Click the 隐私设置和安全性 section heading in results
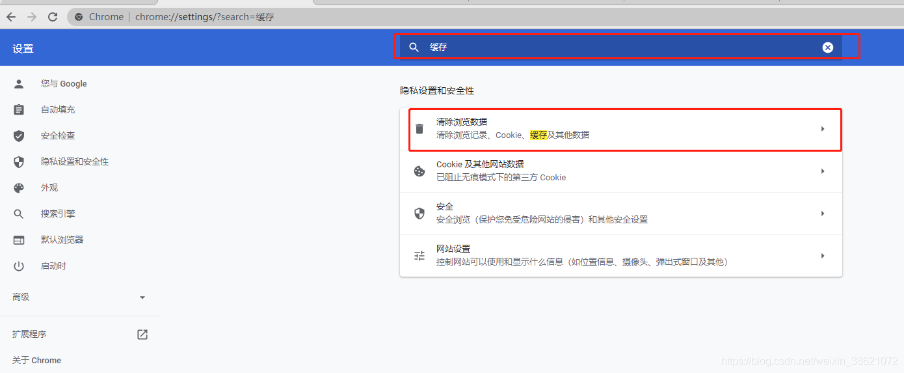Viewport: 904px width, 373px height. (437, 90)
